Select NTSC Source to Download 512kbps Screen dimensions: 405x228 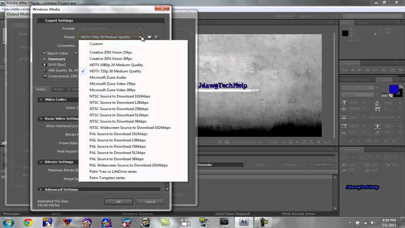tap(133, 115)
